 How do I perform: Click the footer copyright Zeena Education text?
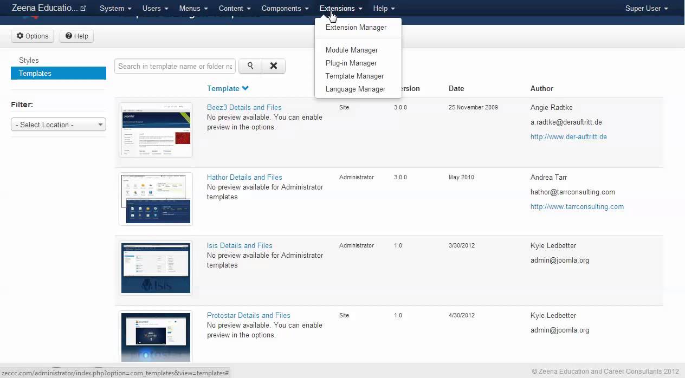[x=605, y=372]
